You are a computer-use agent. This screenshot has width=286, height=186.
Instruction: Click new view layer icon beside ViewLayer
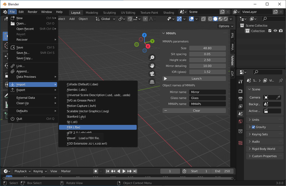click(275, 12)
